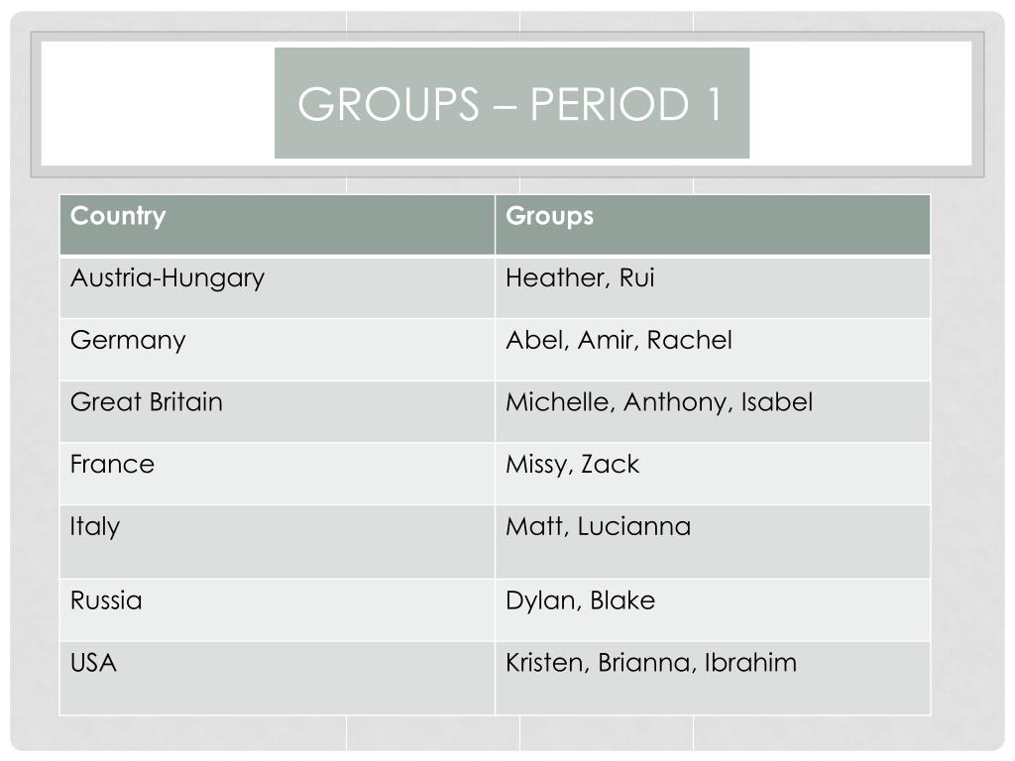
Task: Click the Michelle, Anthony, Isabel cell
Action: [713, 411]
